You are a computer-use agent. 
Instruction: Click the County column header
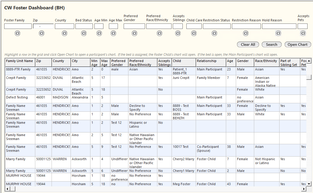pos(58,61)
